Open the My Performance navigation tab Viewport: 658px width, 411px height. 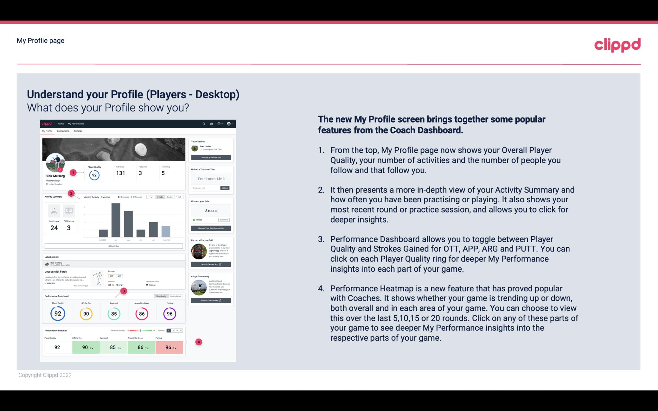(x=76, y=123)
